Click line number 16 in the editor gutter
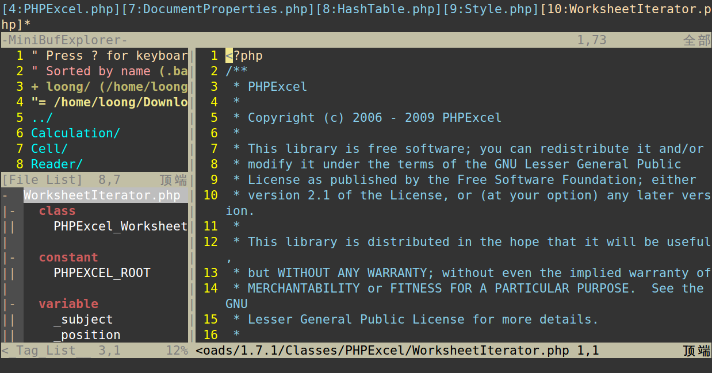Viewport: 712px width, 373px height. (x=210, y=335)
